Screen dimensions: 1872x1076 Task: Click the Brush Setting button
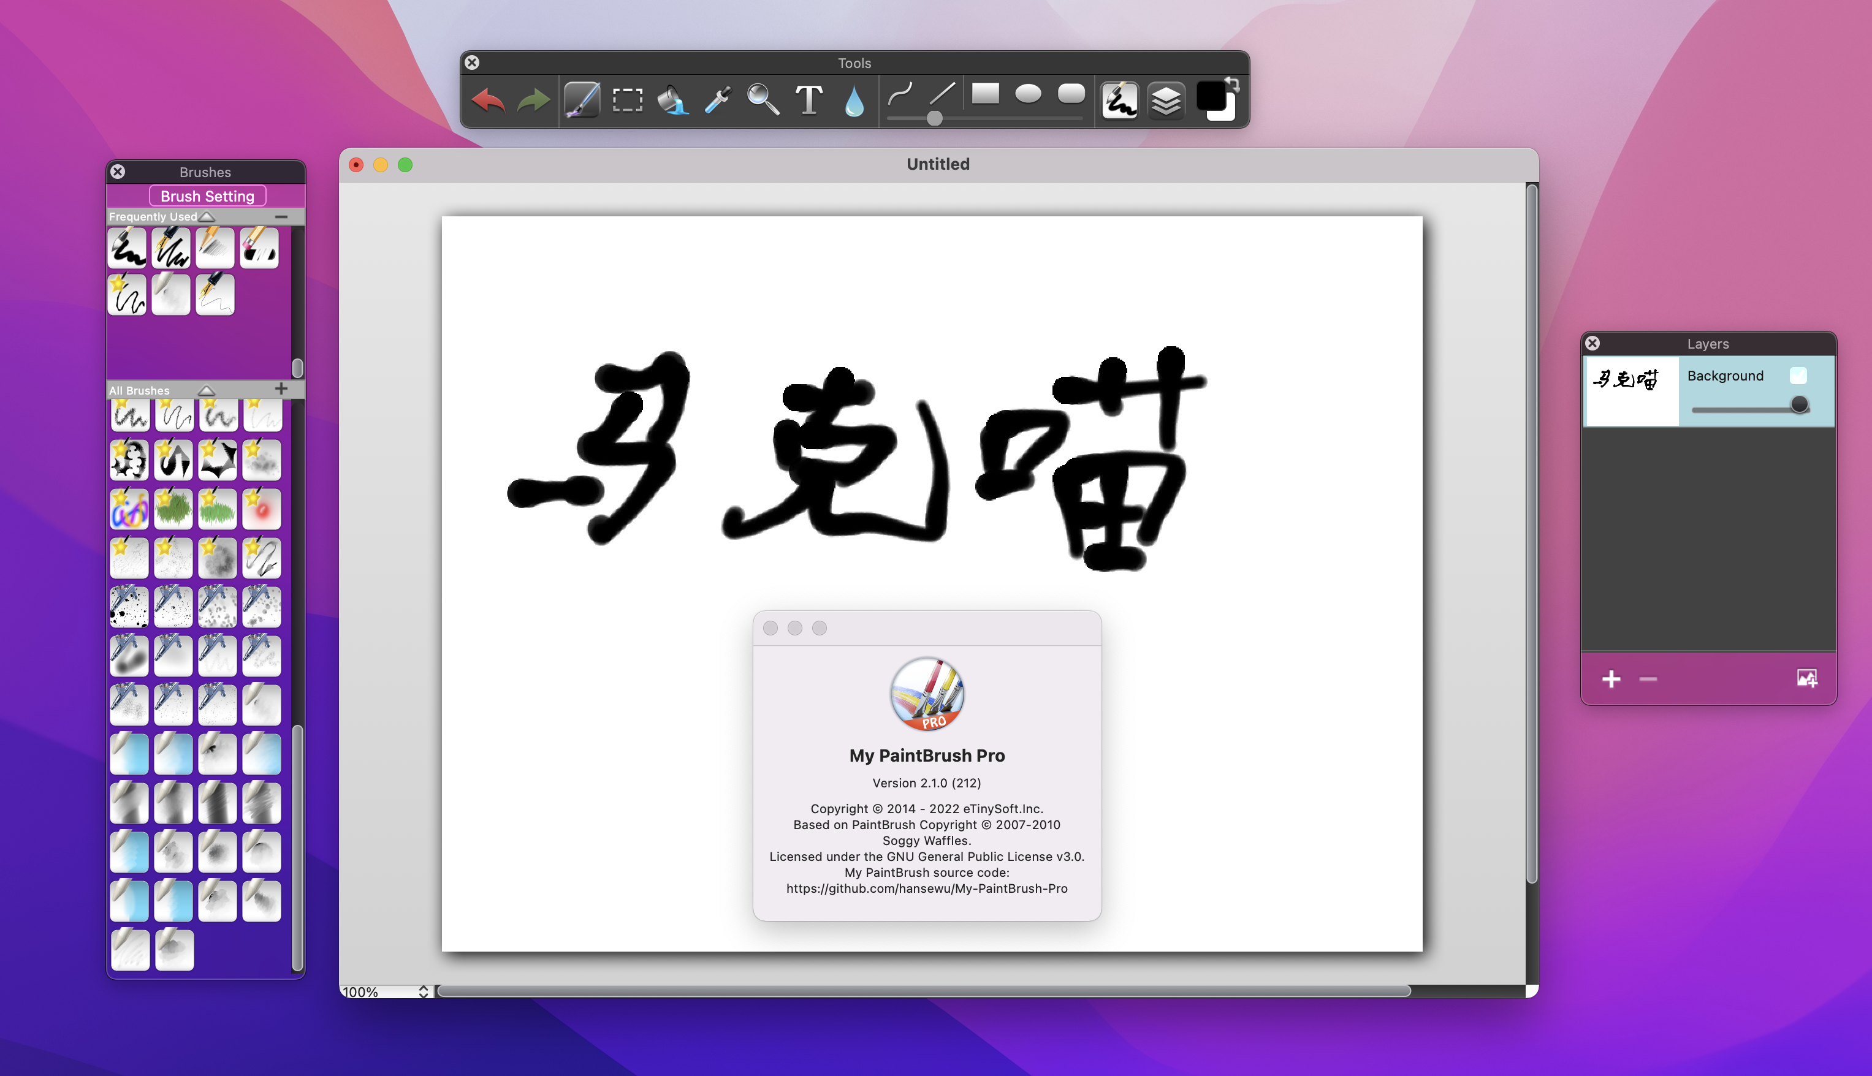(x=207, y=196)
